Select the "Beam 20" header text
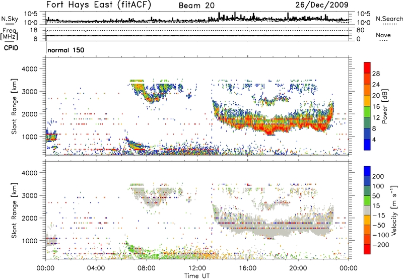 [196, 6]
